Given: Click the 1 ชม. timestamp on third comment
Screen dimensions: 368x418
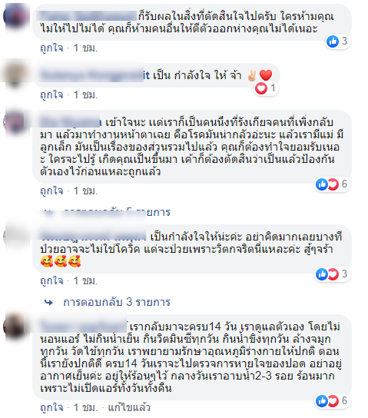Looking at the screenshot, I should [x=85, y=191].
